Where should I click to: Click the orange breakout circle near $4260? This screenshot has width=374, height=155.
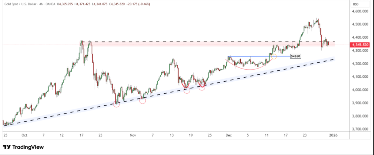[x=274, y=57]
